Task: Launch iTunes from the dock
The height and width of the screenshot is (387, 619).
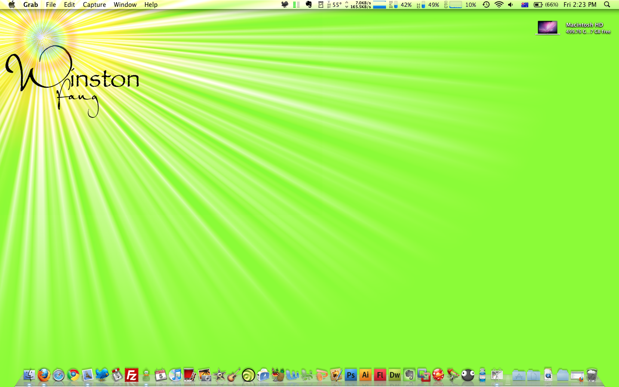Action: [x=175, y=375]
